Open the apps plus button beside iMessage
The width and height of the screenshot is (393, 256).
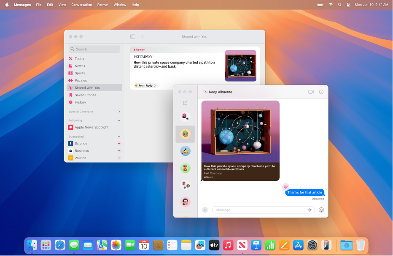click(205, 210)
